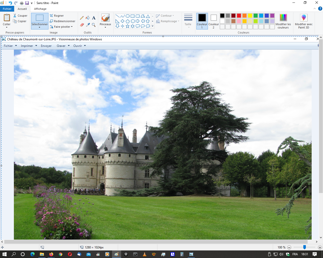Click the zoom slider handle
Viewport: 323px width, 258px height.
[305, 247]
